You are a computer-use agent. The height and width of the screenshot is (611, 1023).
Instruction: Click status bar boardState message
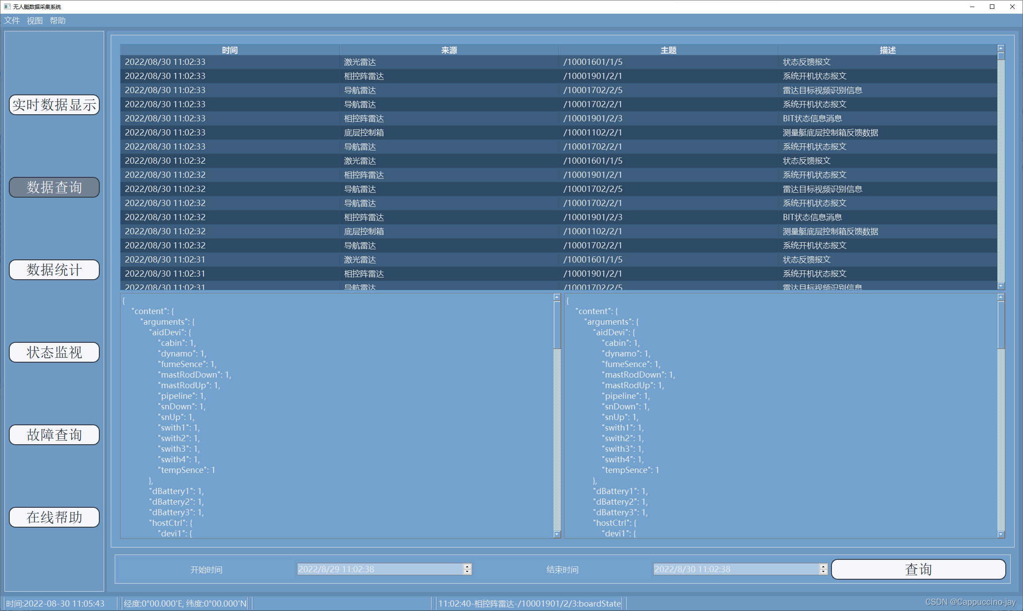tap(530, 604)
